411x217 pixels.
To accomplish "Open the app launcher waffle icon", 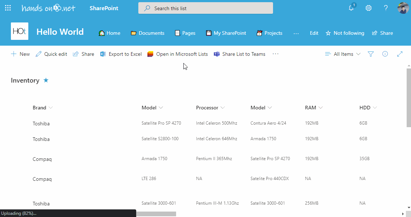I will [8, 8].
